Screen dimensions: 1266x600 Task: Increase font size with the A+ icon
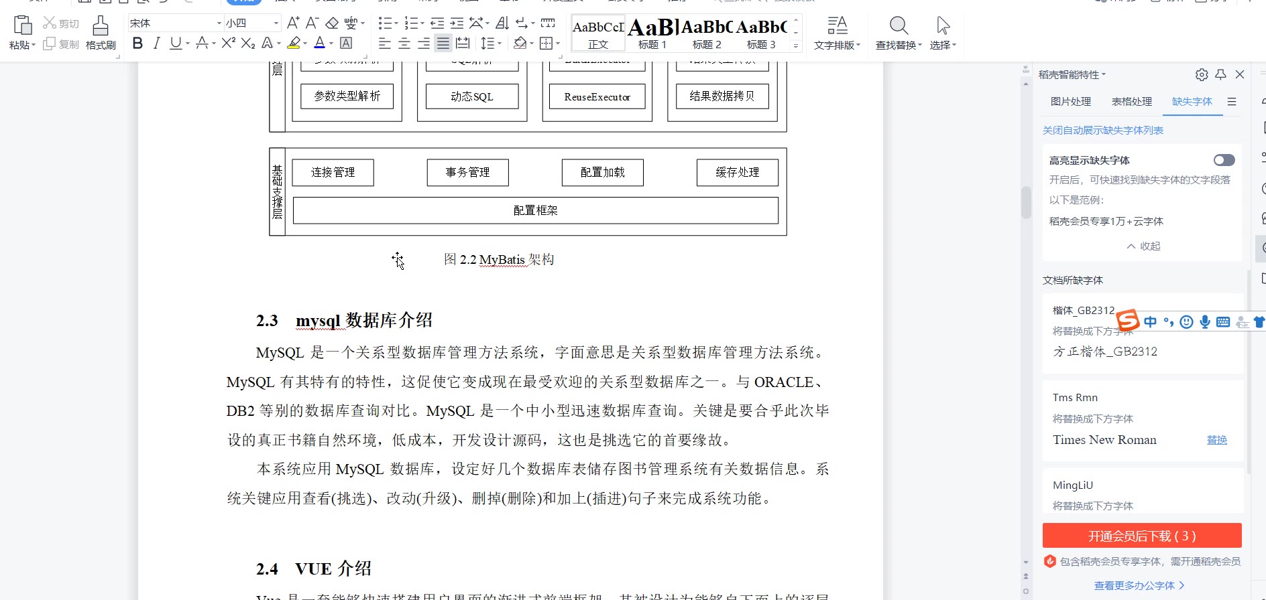(x=293, y=23)
